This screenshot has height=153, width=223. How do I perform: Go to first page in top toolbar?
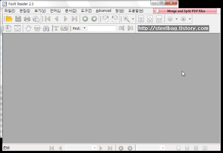pyautogui.click(x=48, y=19)
